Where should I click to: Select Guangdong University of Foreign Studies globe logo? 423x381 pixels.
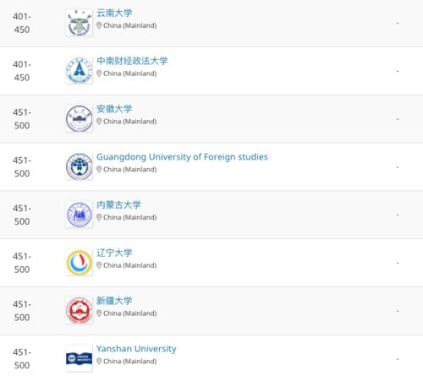tap(80, 166)
